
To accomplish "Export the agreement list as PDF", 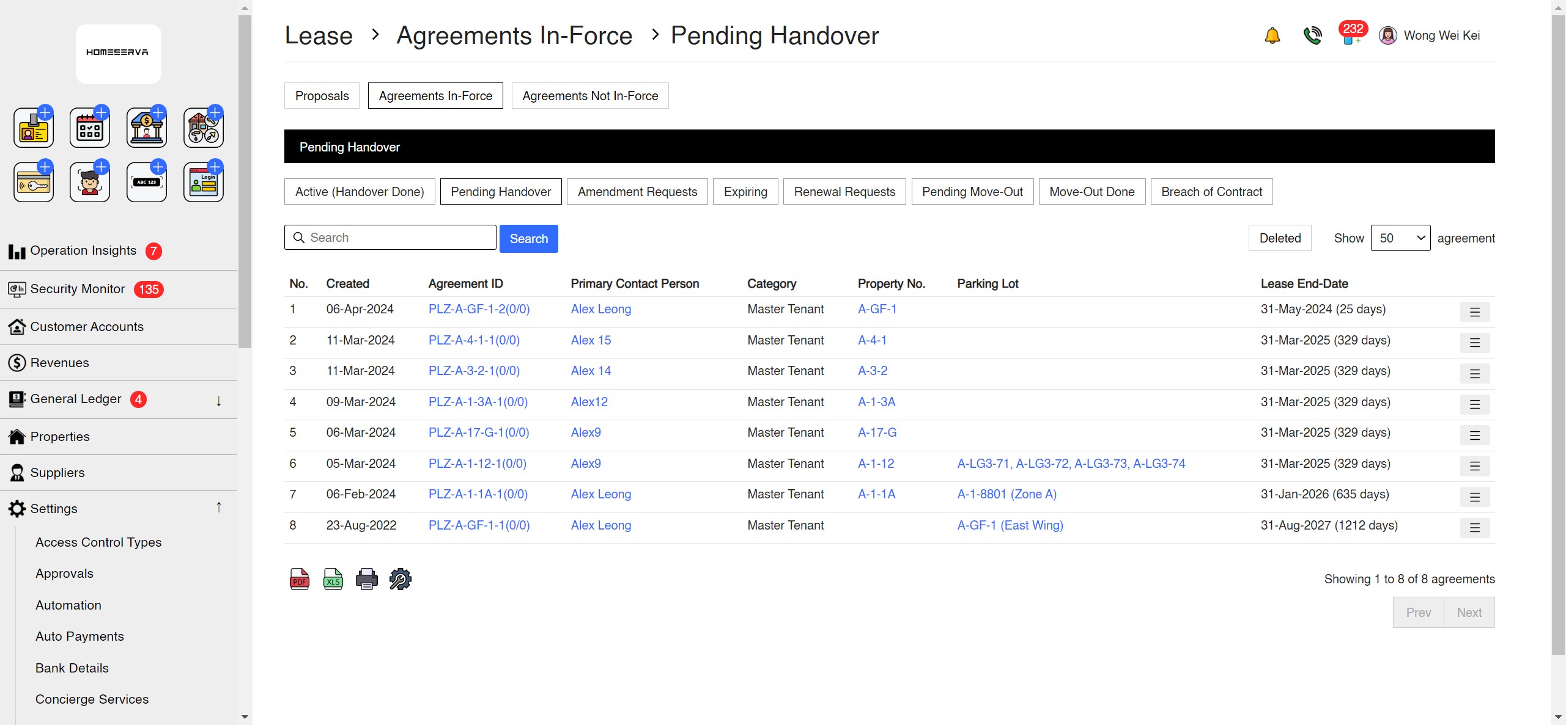I will pos(299,578).
